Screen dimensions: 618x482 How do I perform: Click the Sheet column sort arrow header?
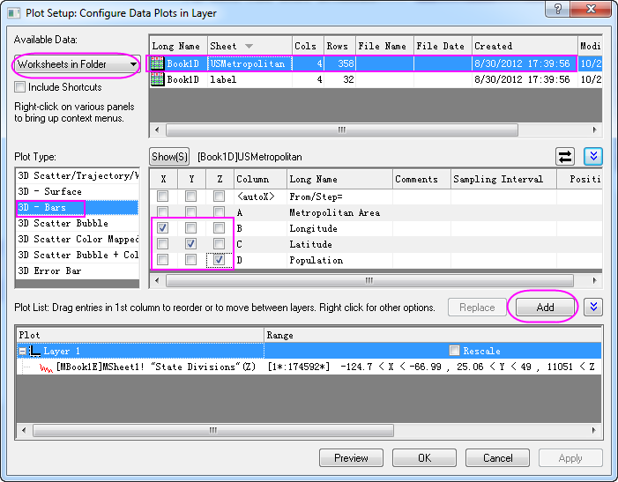(x=249, y=46)
